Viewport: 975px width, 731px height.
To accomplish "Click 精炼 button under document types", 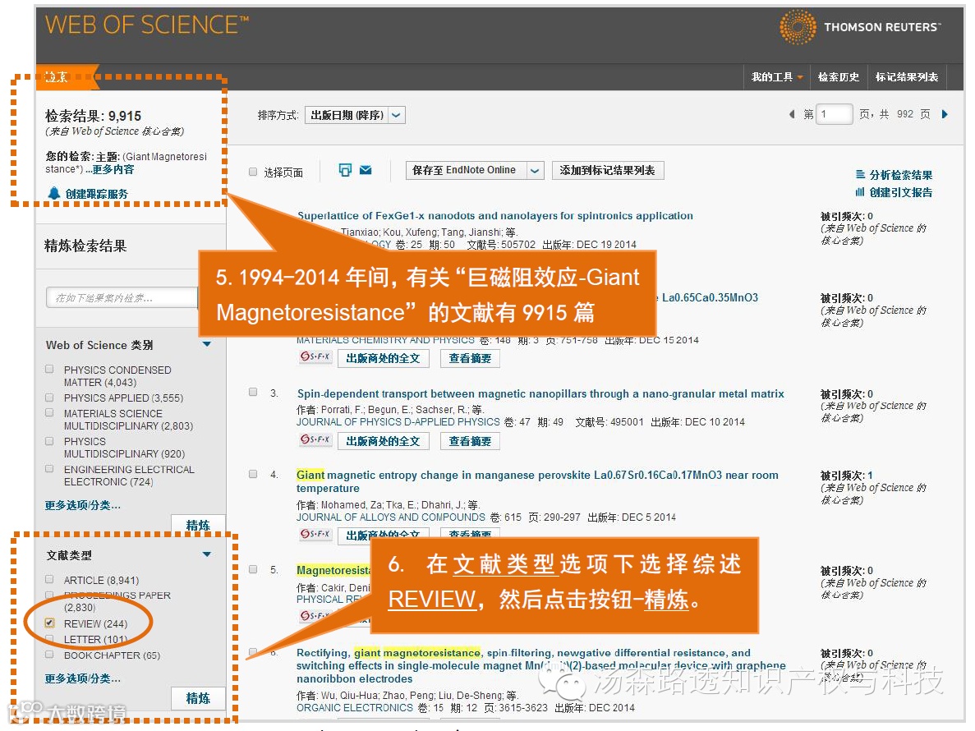I will coord(198,698).
